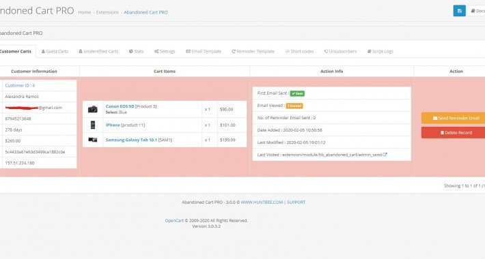
Task: Click the Showing 1 to 1 pagination text
Action: pyautogui.click(x=464, y=186)
